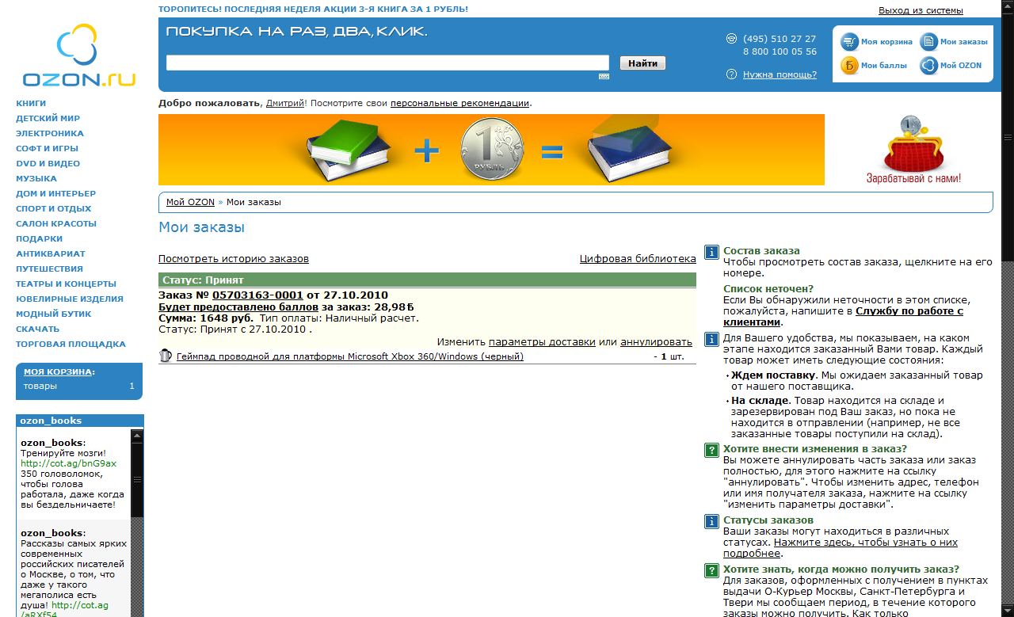
Task: Click the параметры доставки link
Action: 542,342
